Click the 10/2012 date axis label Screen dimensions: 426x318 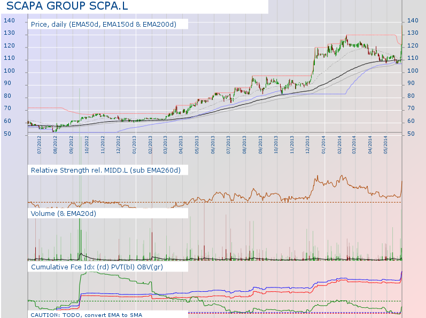tap(87, 145)
